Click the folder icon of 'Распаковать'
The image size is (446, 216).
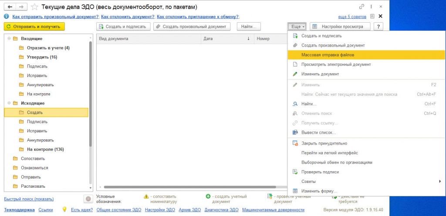pos(15,186)
